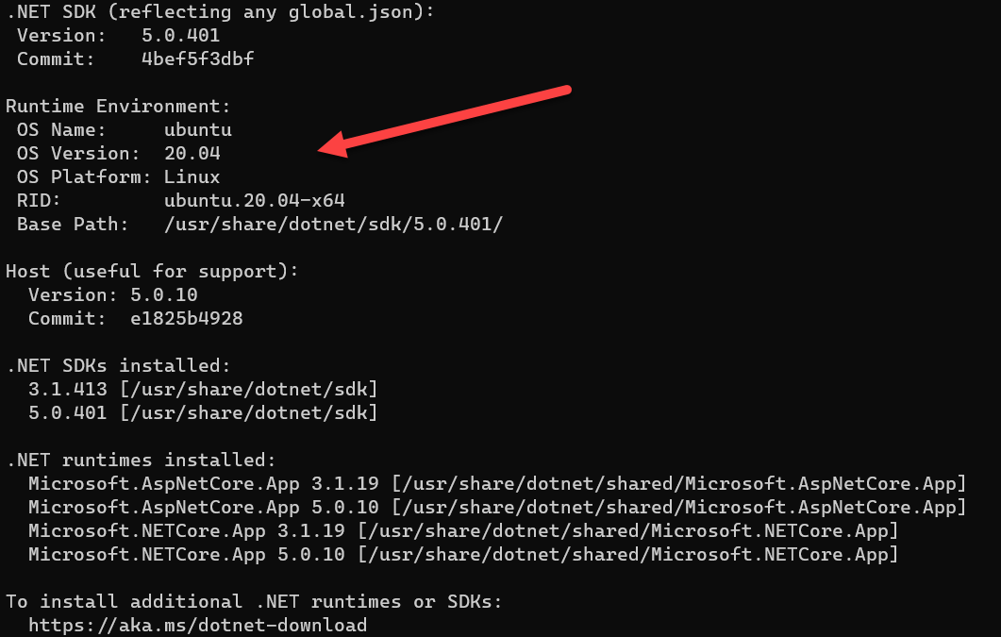Click the Microsoft.AspNetCore.App 5.0.10 runtime line
1001x637 pixels.
point(497,507)
